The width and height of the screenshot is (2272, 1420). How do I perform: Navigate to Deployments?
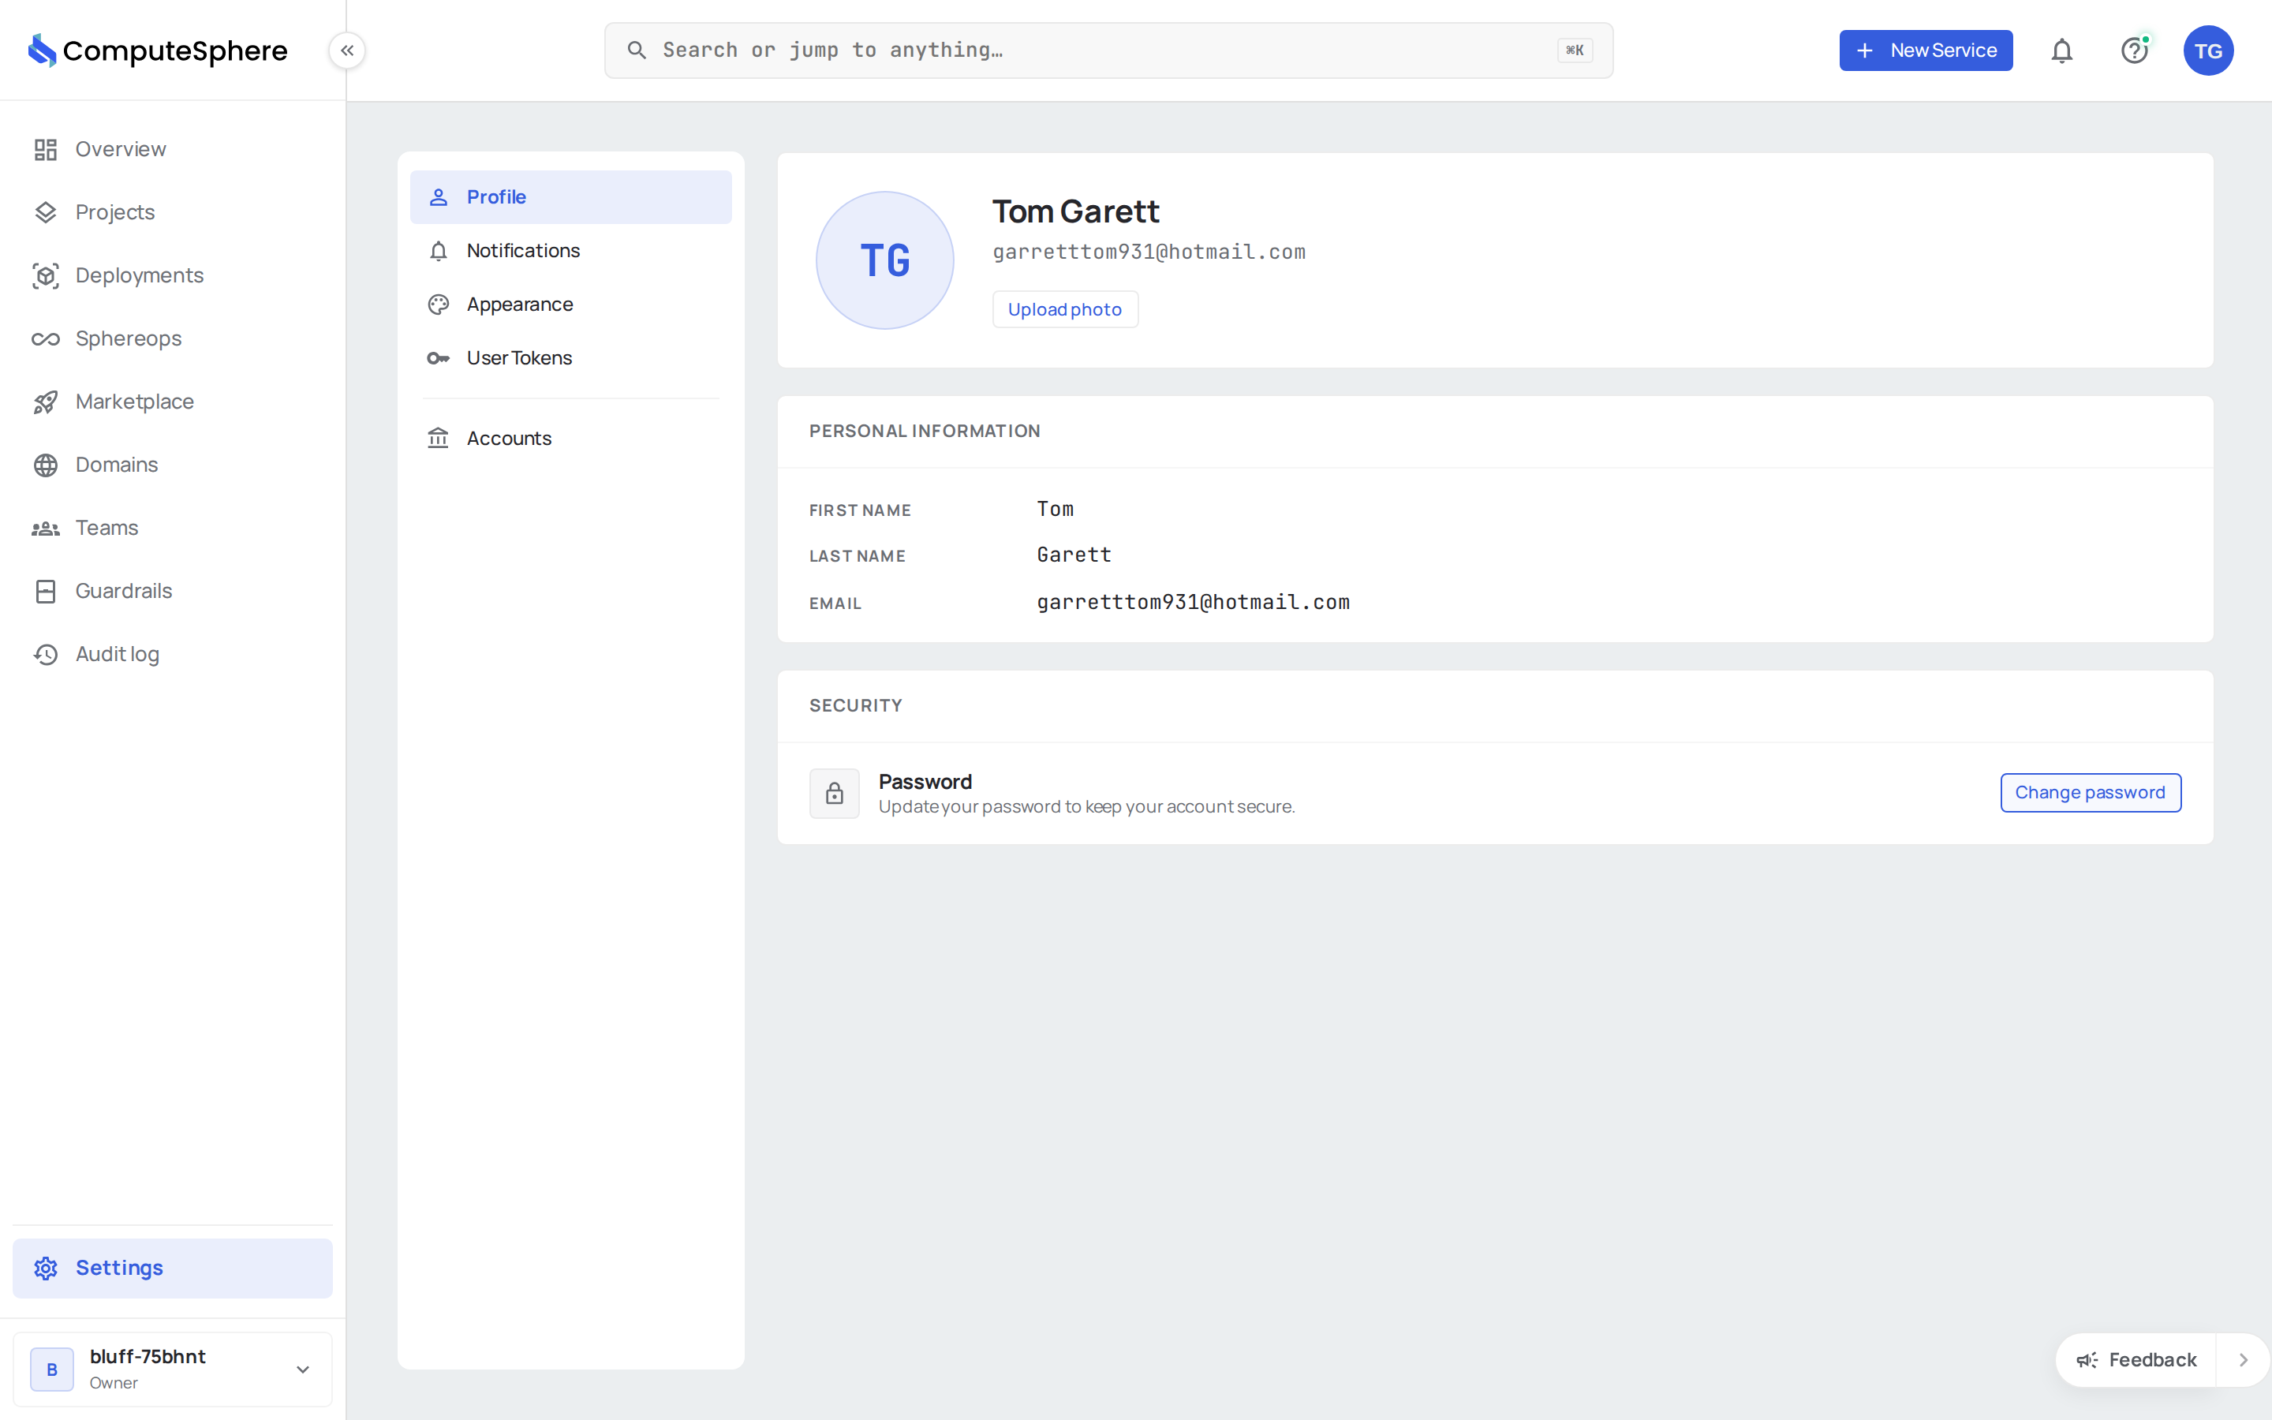(173, 275)
